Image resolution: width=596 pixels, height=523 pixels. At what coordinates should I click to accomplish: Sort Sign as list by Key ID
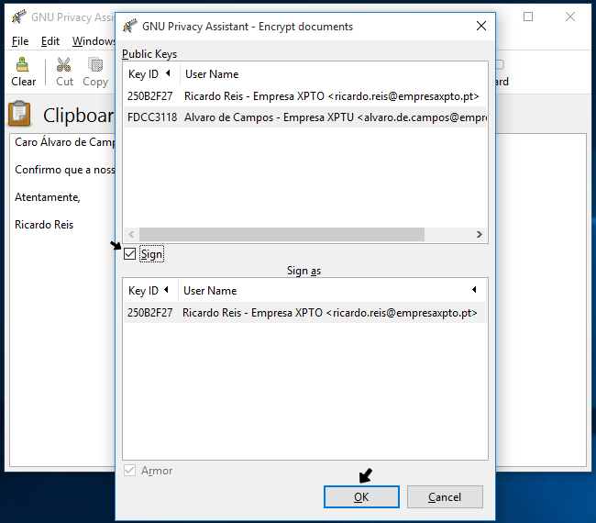(150, 290)
